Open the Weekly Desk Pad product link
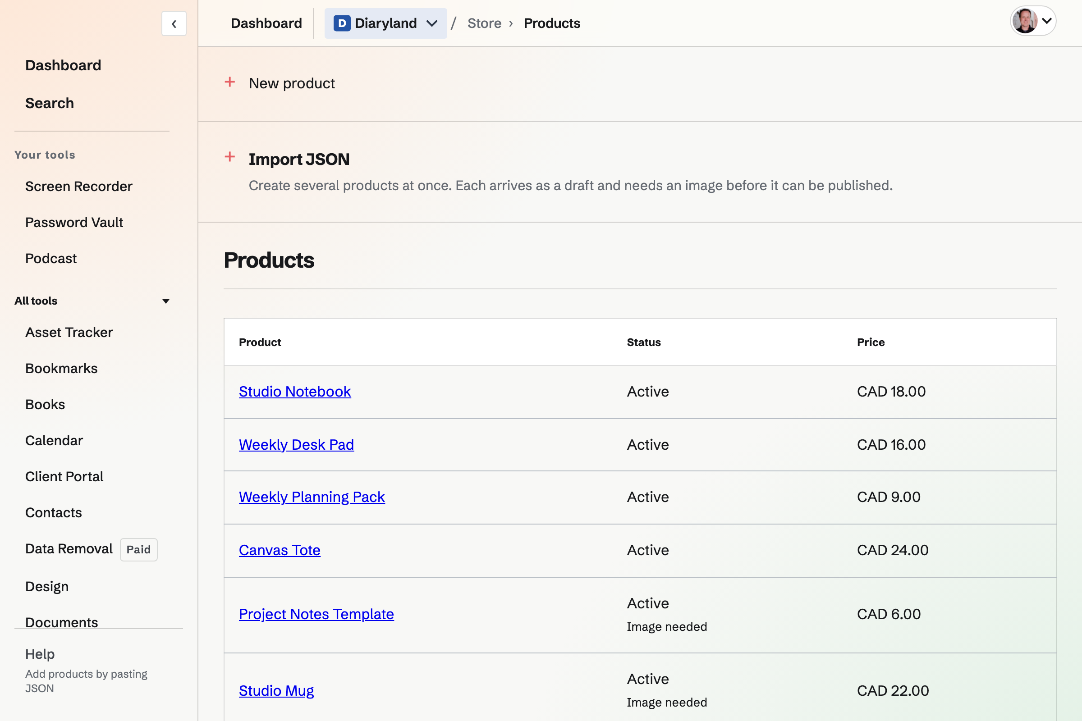This screenshot has width=1082, height=721. (x=296, y=445)
